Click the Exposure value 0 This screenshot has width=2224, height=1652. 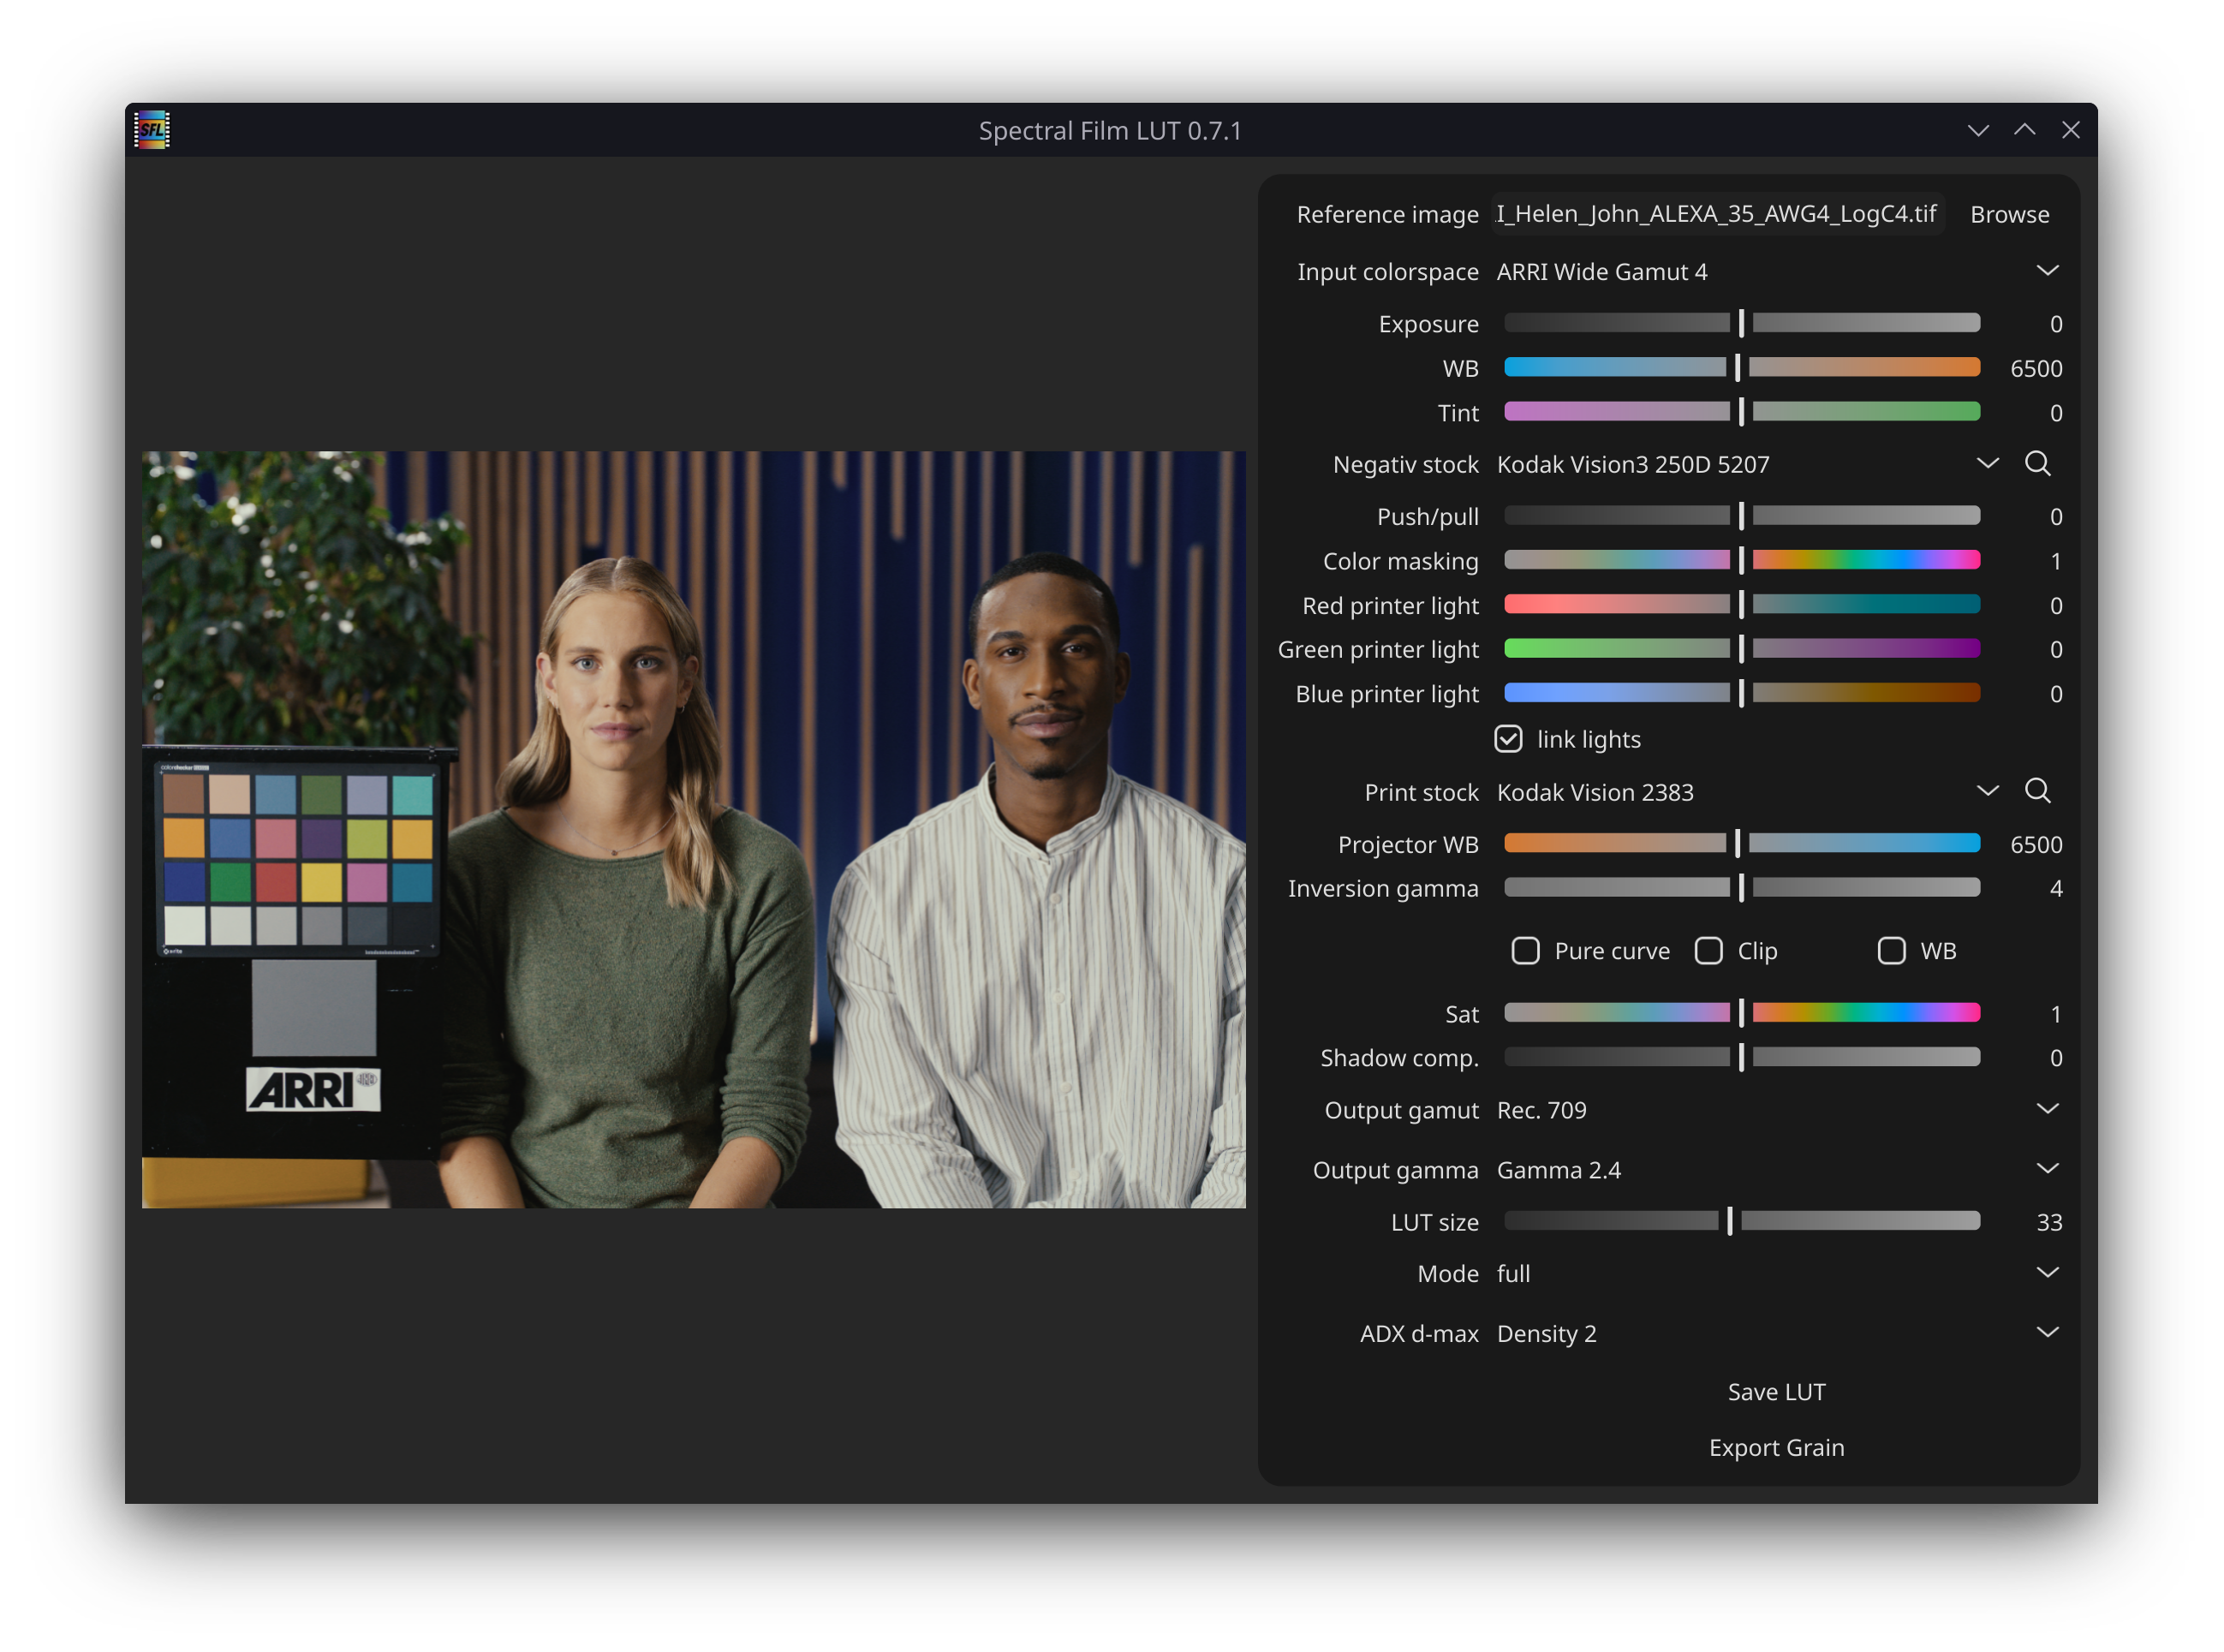pos(2056,324)
